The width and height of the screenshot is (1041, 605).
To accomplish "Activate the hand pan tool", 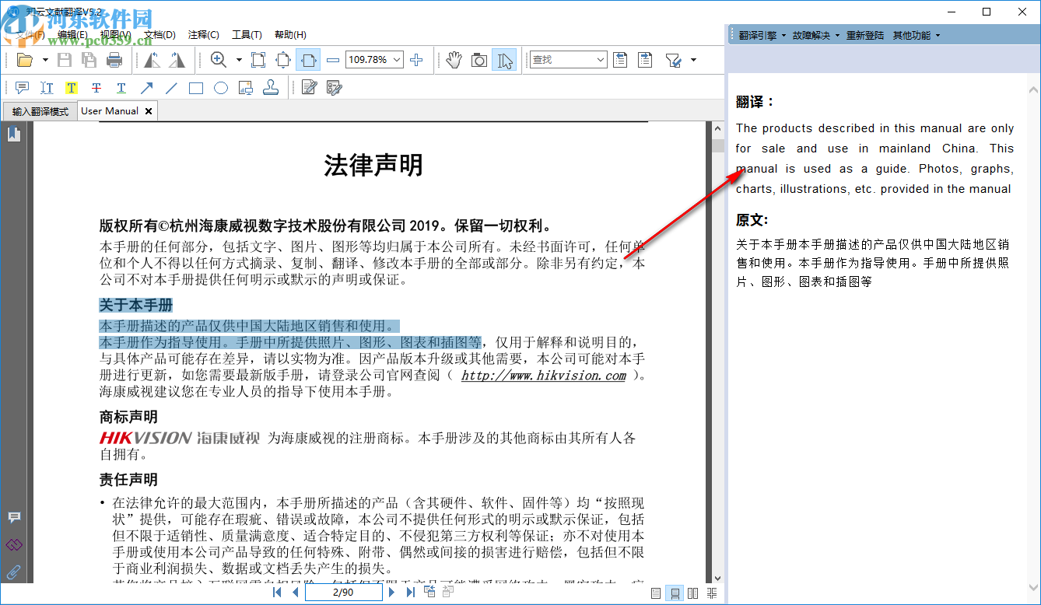I will coord(454,60).
